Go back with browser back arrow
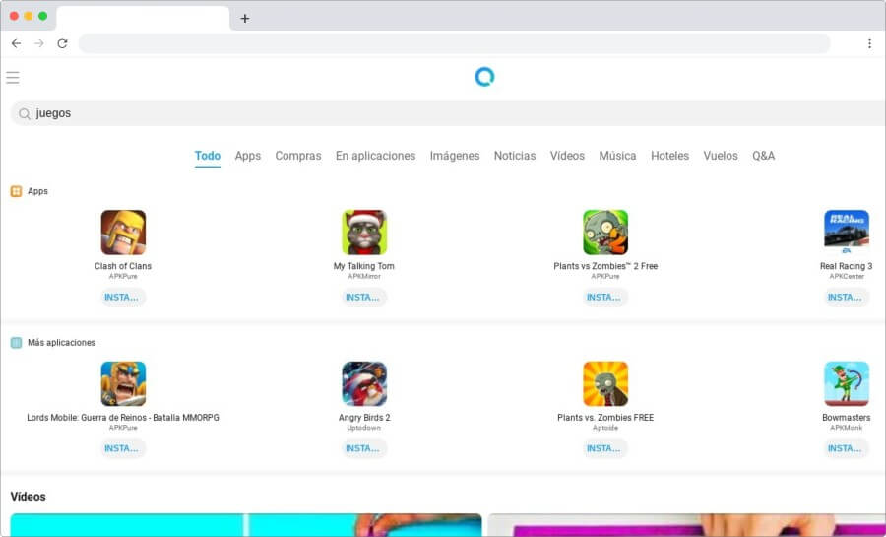The height and width of the screenshot is (537, 886). coord(16,43)
